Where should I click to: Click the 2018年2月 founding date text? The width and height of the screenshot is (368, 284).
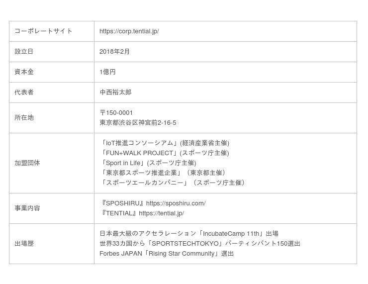(114, 52)
